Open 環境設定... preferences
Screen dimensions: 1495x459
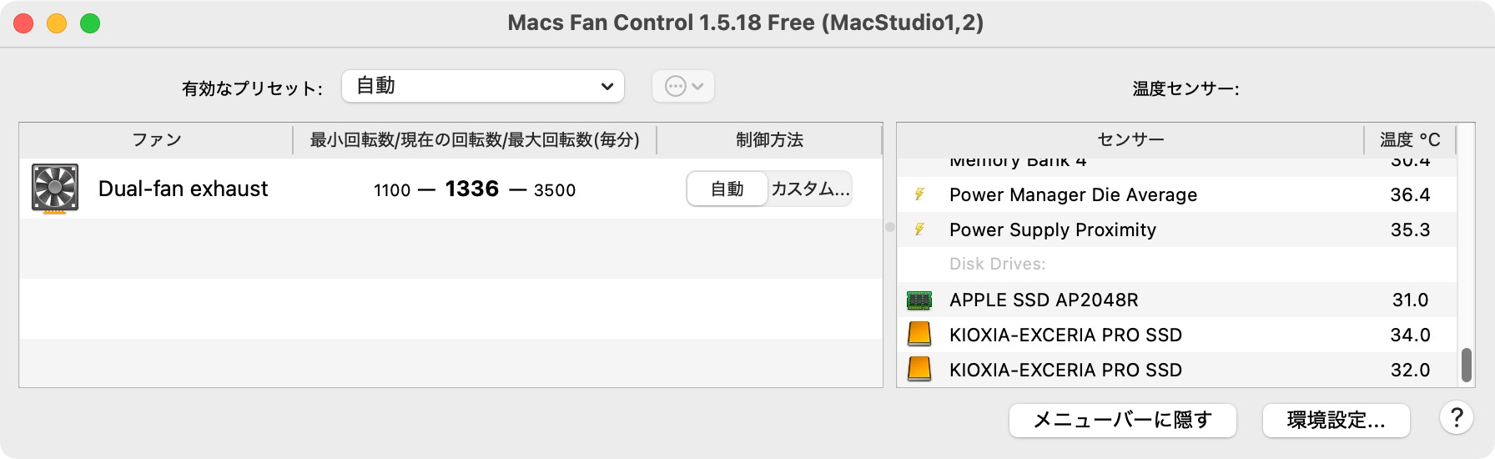click(x=1336, y=420)
